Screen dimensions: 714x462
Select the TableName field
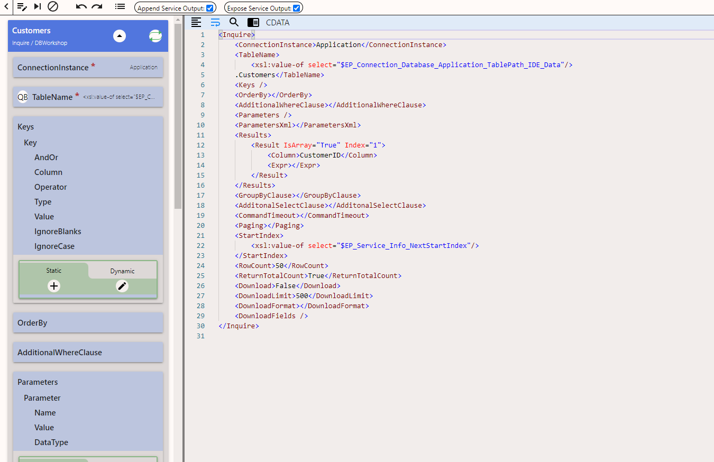click(88, 97)
